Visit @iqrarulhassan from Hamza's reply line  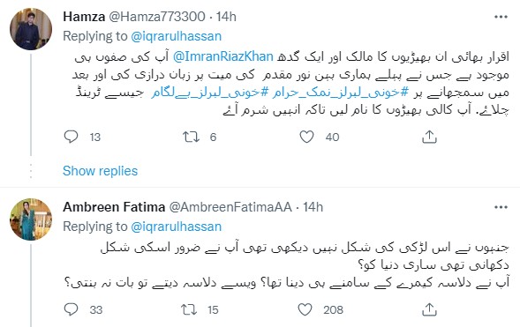tap(176, 36)
